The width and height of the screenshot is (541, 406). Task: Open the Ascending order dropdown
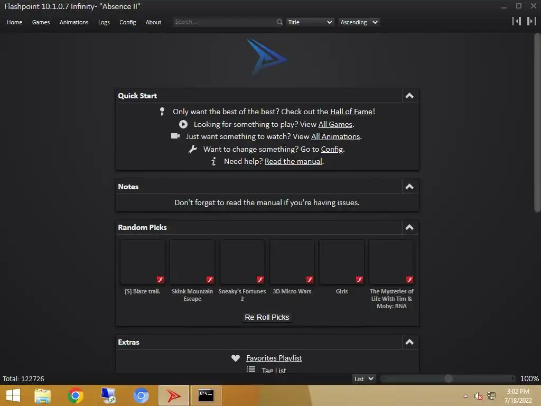[359, 22]
